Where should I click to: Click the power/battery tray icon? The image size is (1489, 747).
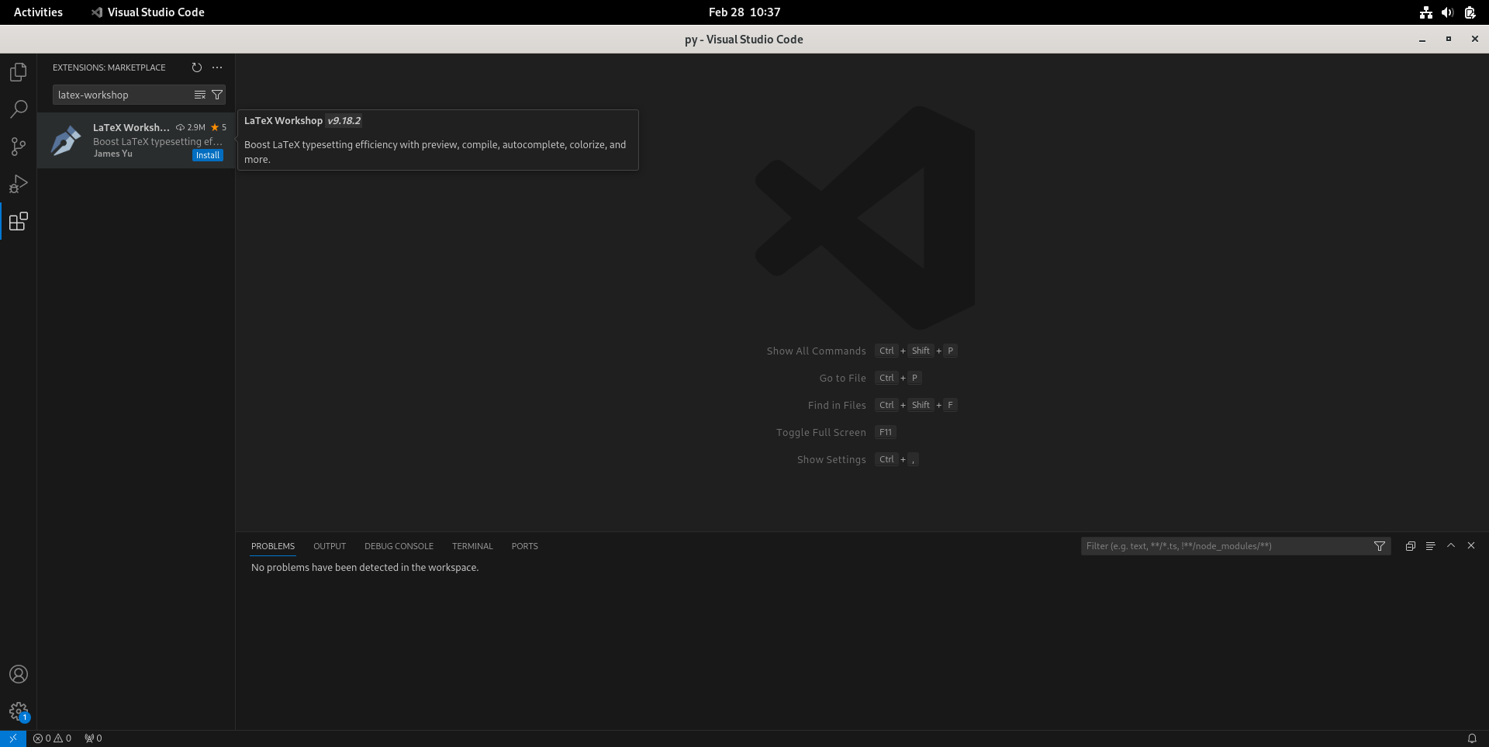pos(1470,12)
